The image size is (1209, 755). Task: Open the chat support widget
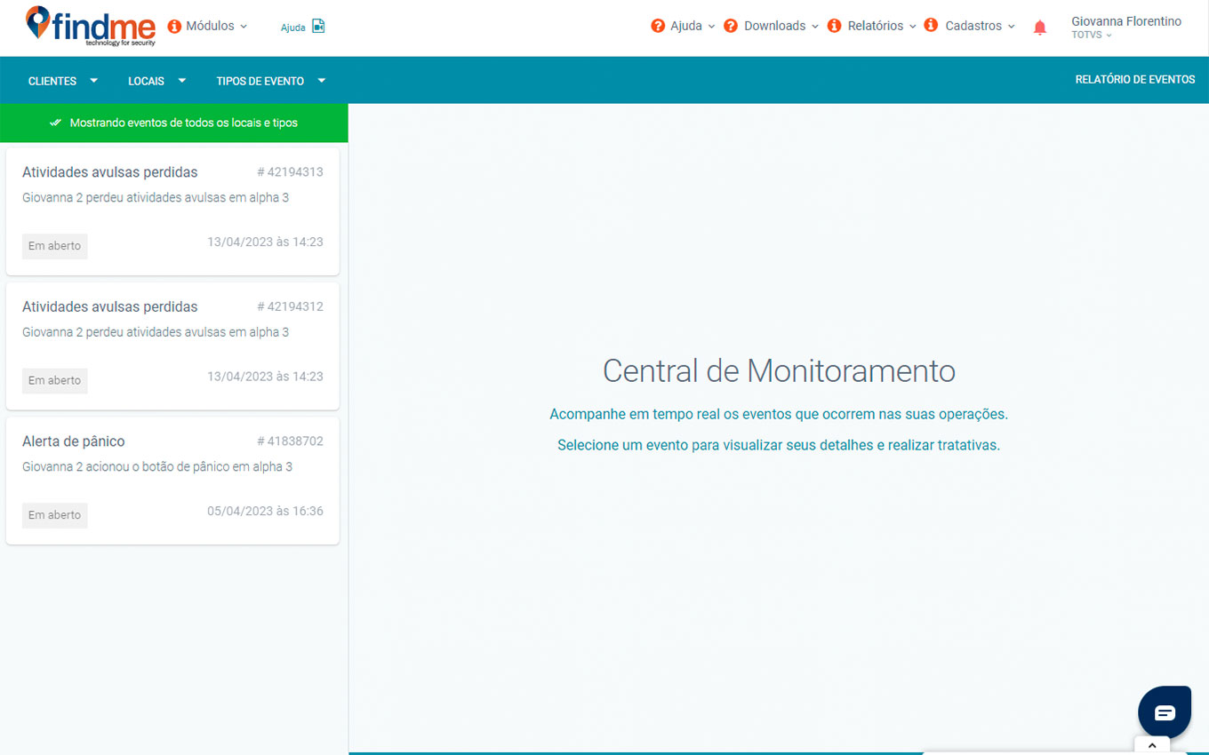coord(1164,712)
